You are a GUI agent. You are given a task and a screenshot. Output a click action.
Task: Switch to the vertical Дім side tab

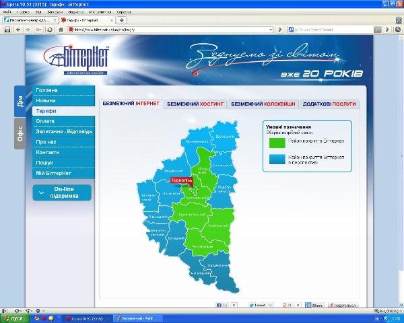point(20,101)
